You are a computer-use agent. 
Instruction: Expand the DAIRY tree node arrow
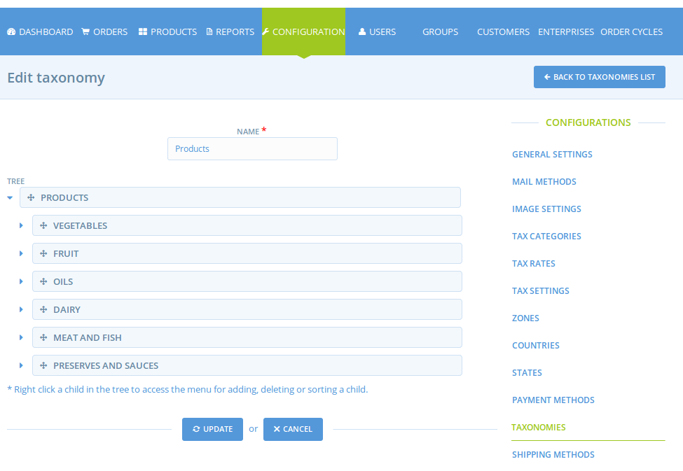(21, 309)
